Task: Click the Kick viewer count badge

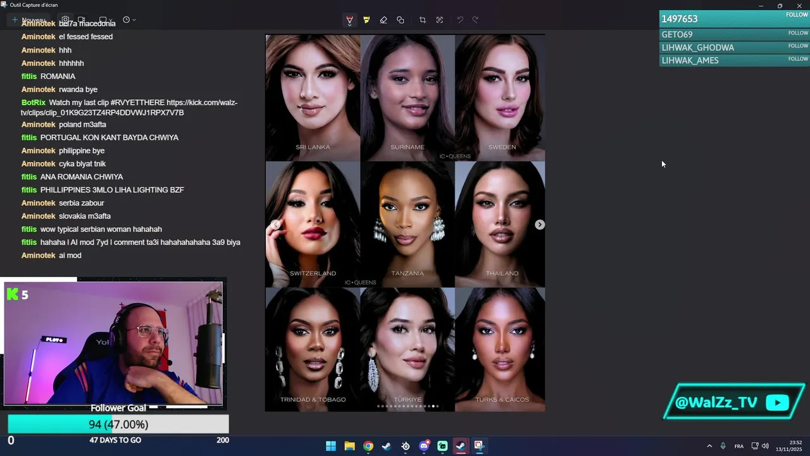Action: [x=17, y=294]
